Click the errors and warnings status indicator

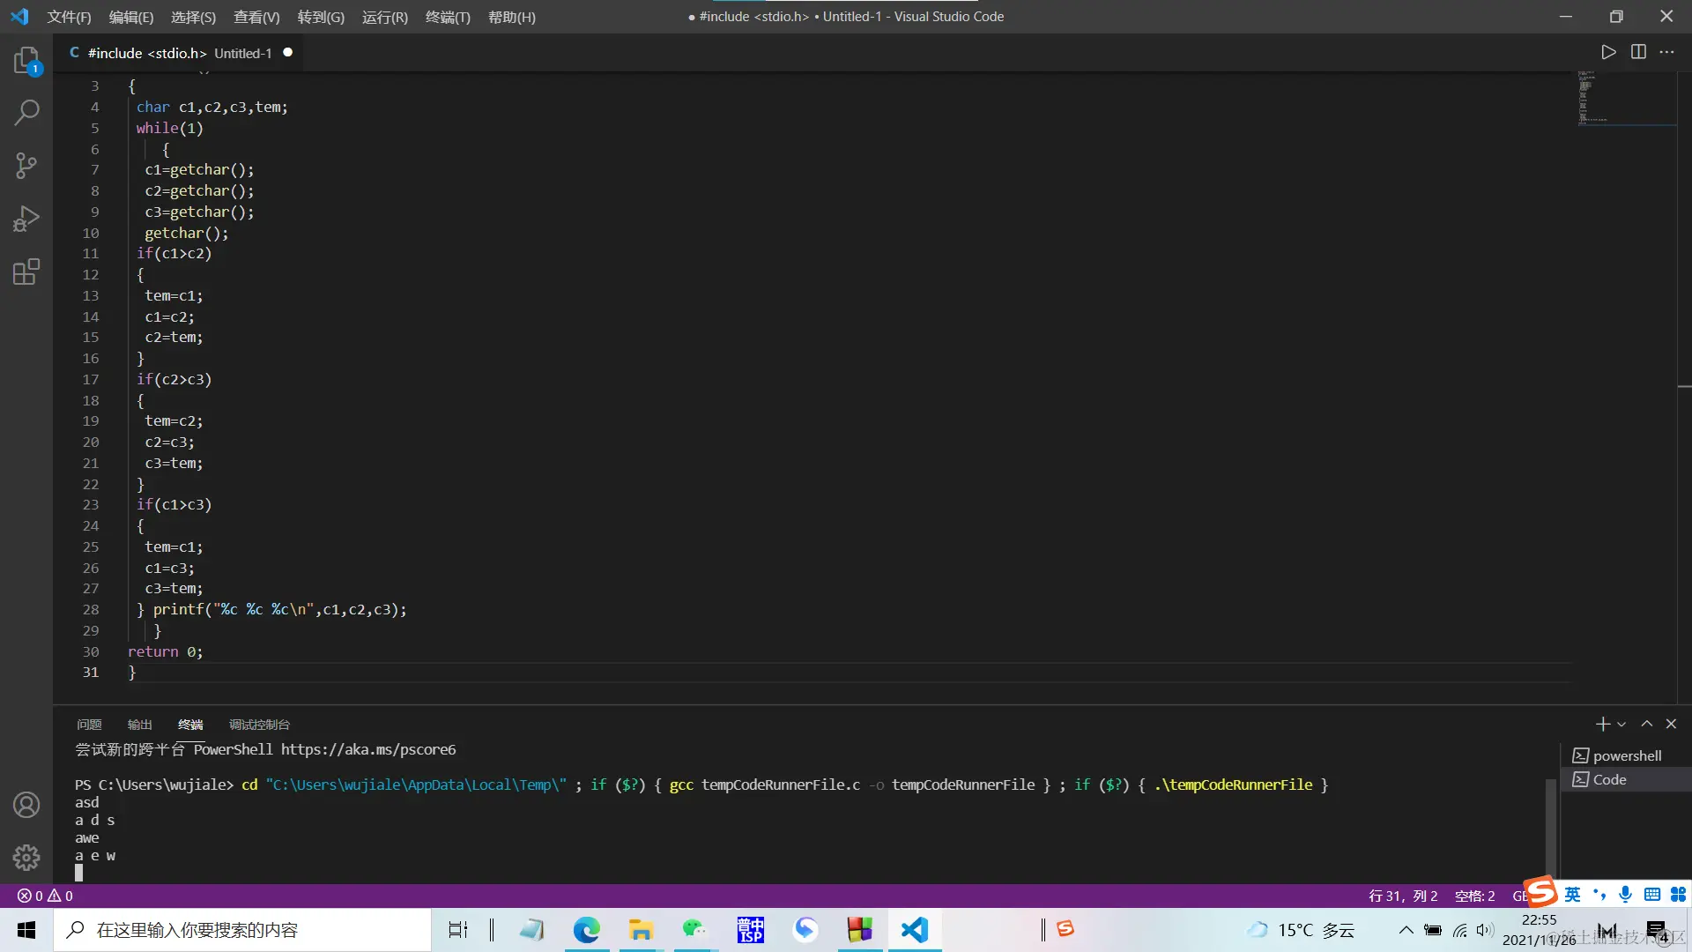click(45, 896)
